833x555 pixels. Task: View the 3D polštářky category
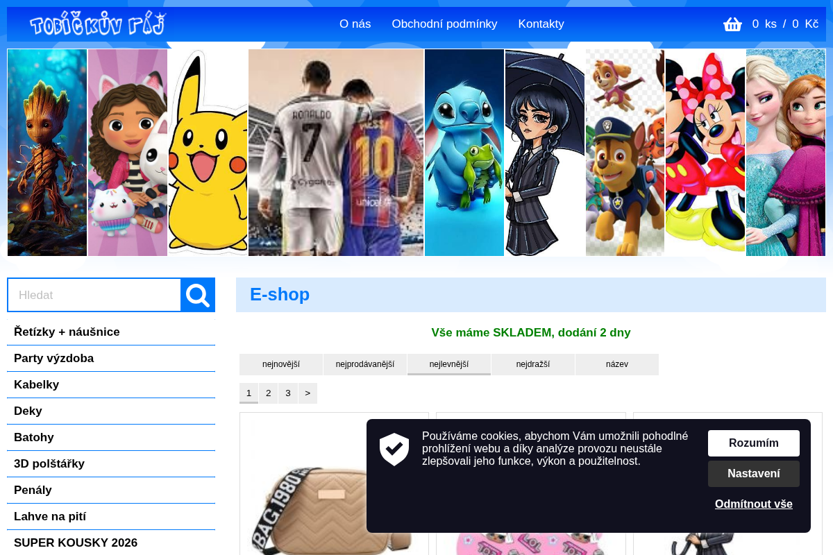pos(111,464)
